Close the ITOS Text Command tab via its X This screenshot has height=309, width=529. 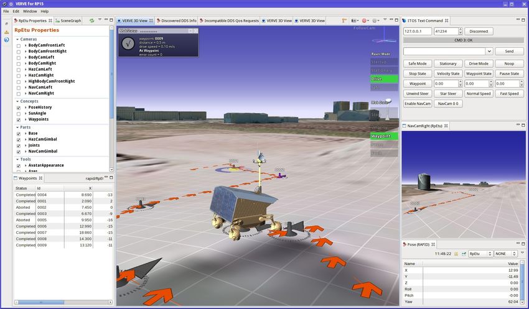pyautogui.click(x=446, y=21)
